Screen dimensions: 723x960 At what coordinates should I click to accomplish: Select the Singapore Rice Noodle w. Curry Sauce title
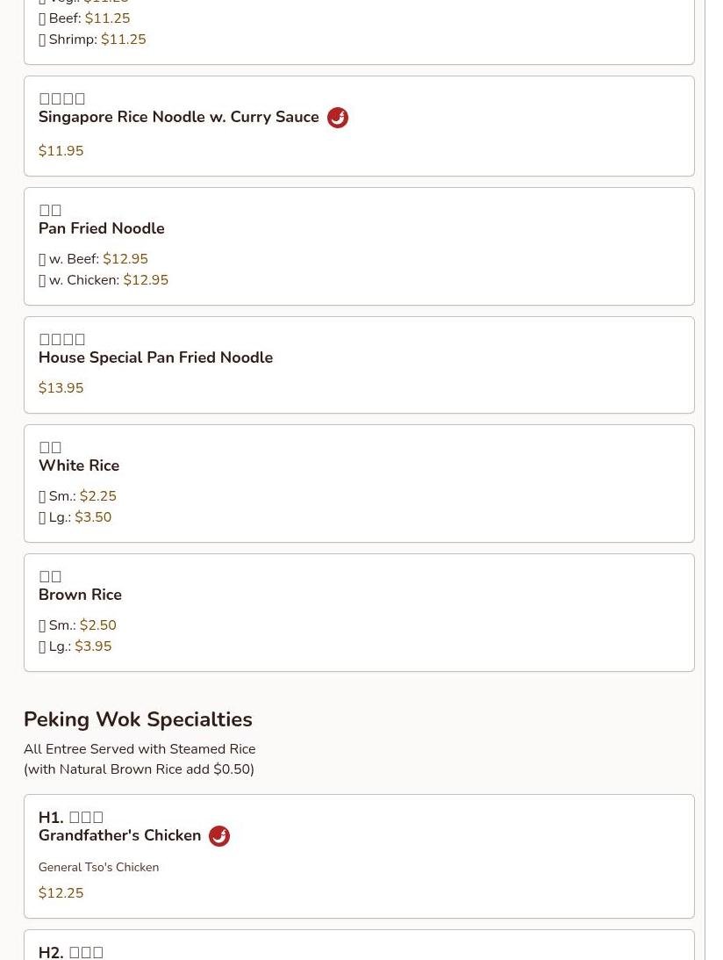point(178,118)
